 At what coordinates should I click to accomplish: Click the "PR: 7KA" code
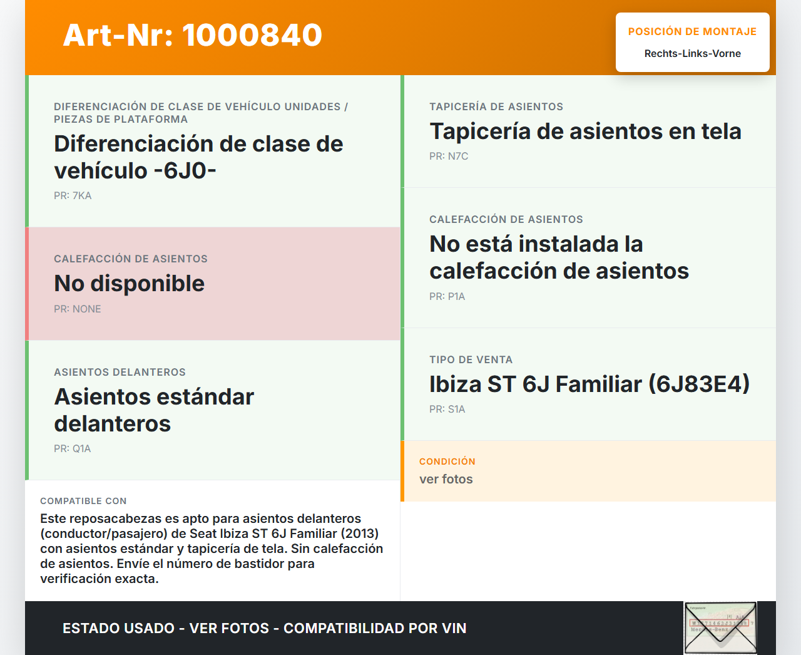(x=73, y=196)
